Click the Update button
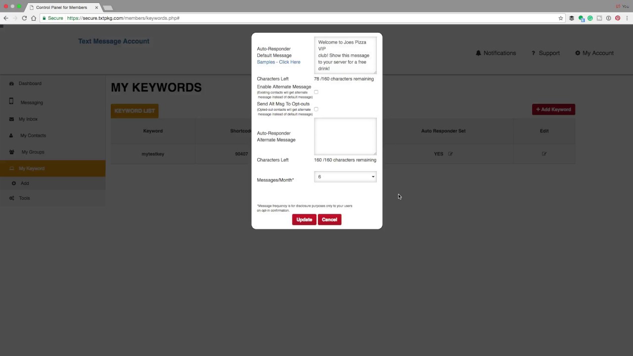Viewport: 633px width, 356px height. pyautogui.click(x=304, y=220)
